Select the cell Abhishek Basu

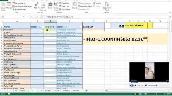[17, 41]
